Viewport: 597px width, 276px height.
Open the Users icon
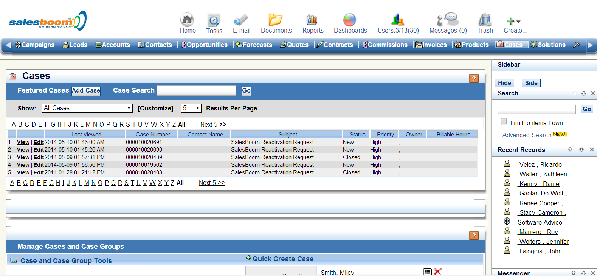coord(397,20)
